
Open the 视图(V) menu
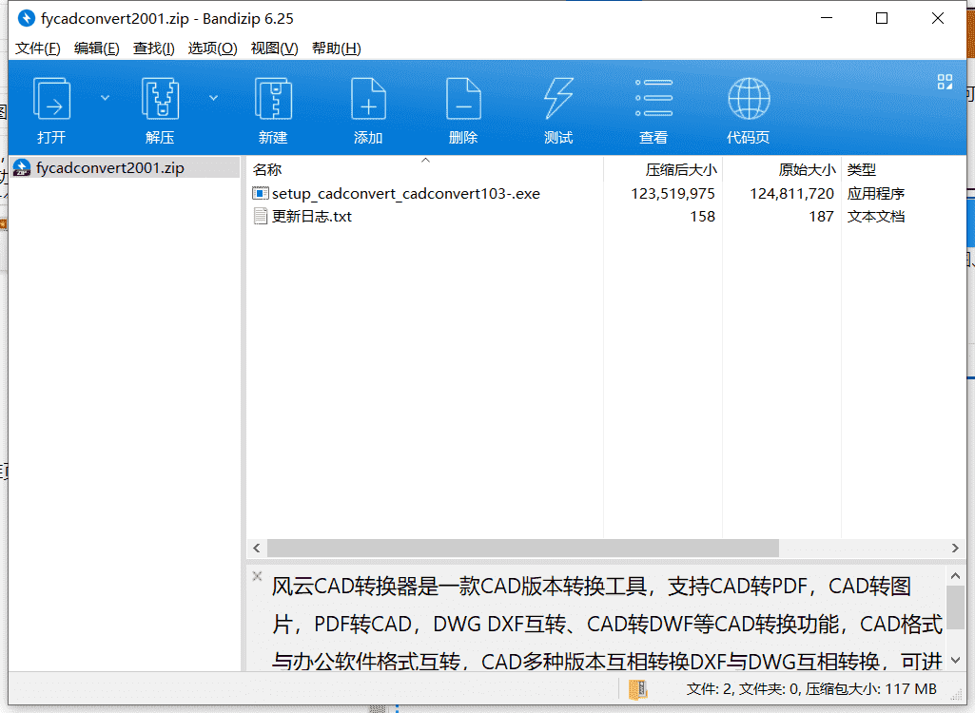pyautogui.click(x=274, y=48)
